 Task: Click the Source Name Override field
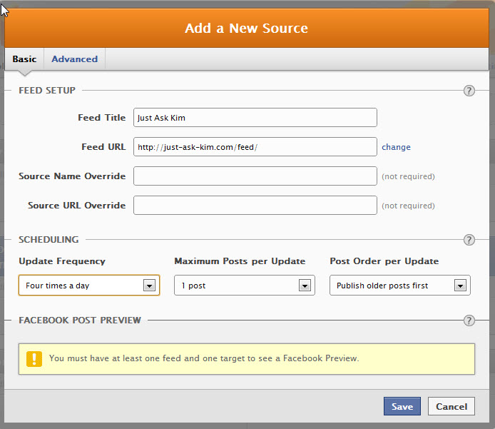pyautogui.click(x=255, y=176)
